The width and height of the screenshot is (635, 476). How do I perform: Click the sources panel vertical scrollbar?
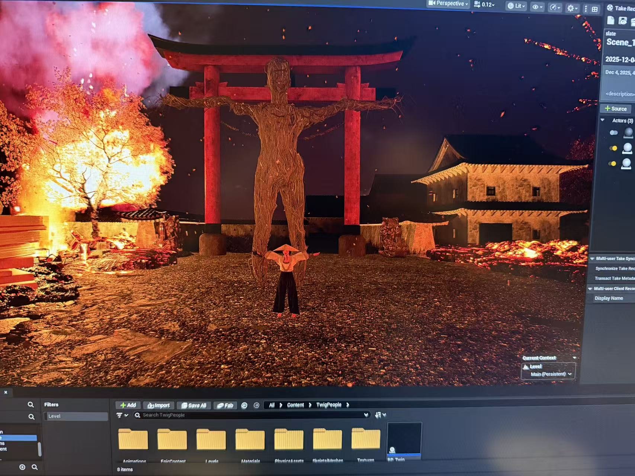(39, 449)
